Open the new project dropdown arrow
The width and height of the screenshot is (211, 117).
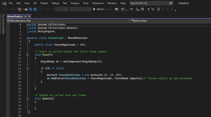click(23, 9)
